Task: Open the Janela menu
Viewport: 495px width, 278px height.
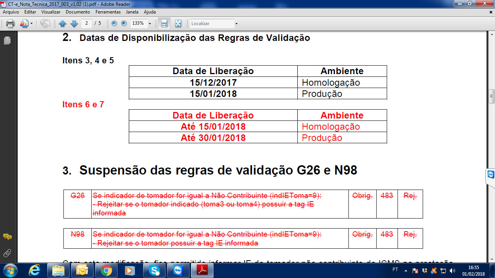Action: pos(132,12)
